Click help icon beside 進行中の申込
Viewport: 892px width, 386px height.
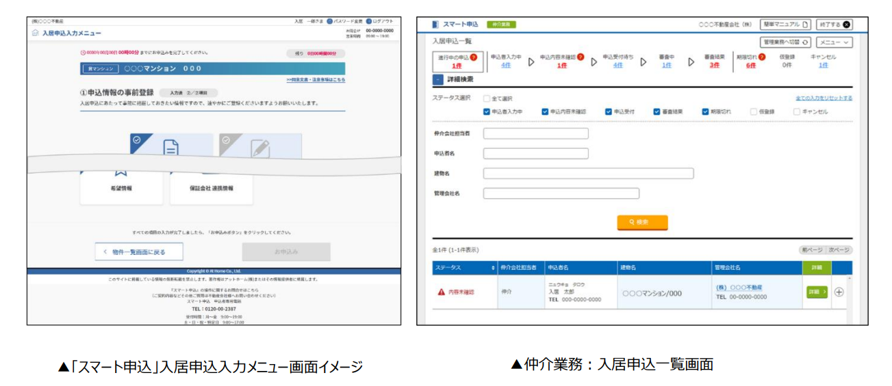click(473, 57)
